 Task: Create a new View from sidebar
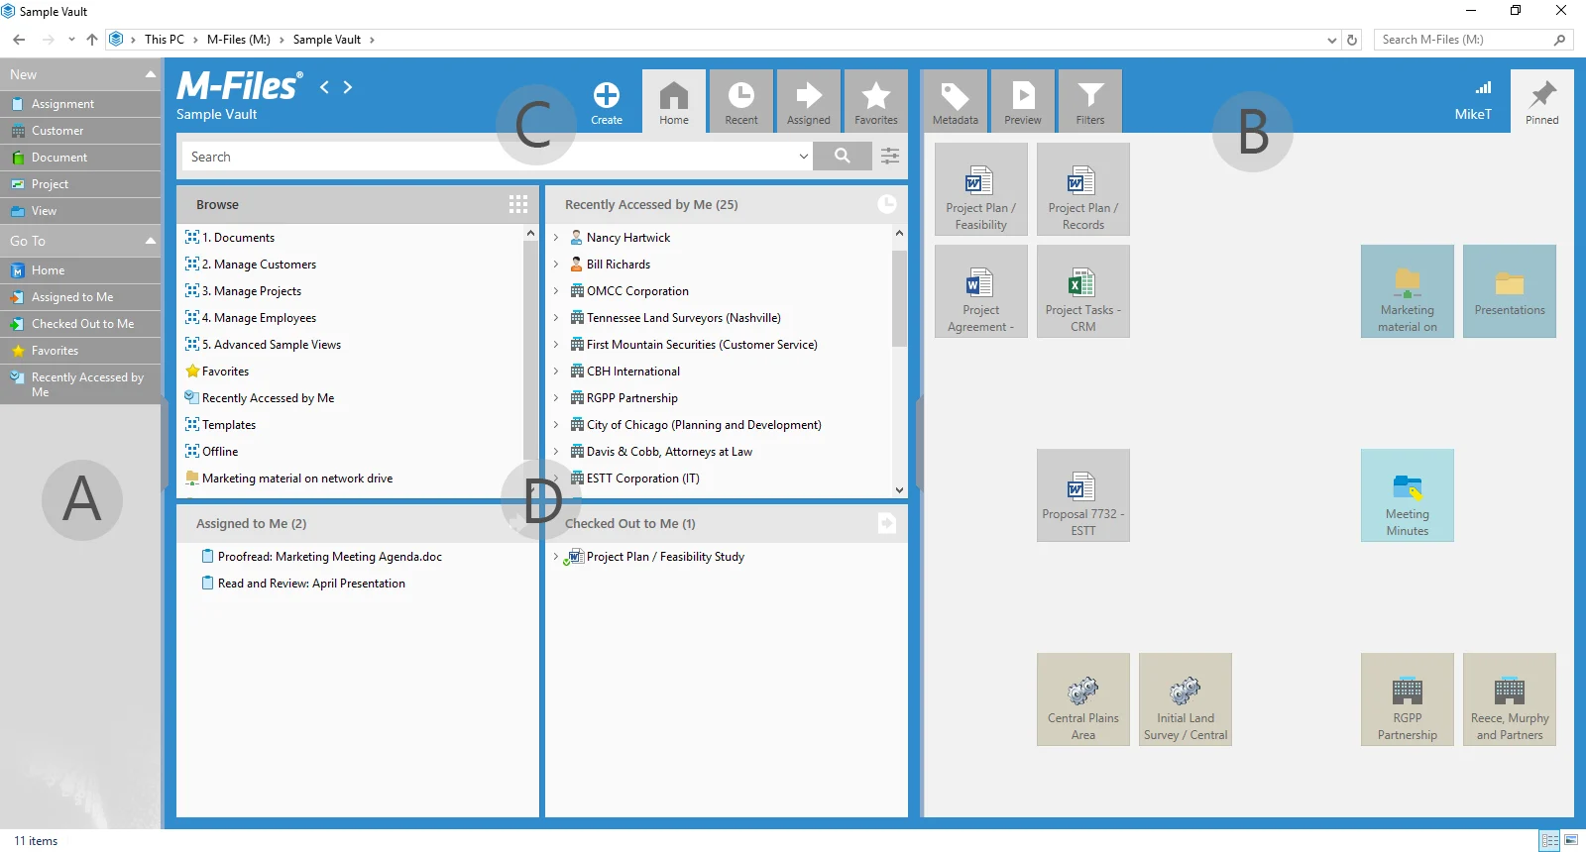coord(80,211)
